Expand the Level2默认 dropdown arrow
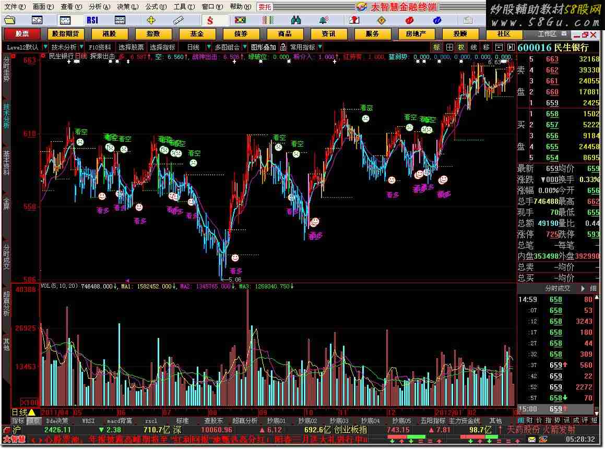This screenshot has width=605, height=449. coord(45,47)
